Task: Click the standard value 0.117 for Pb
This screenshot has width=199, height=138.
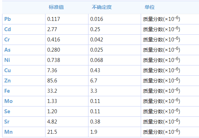Action: coord(53,19)
